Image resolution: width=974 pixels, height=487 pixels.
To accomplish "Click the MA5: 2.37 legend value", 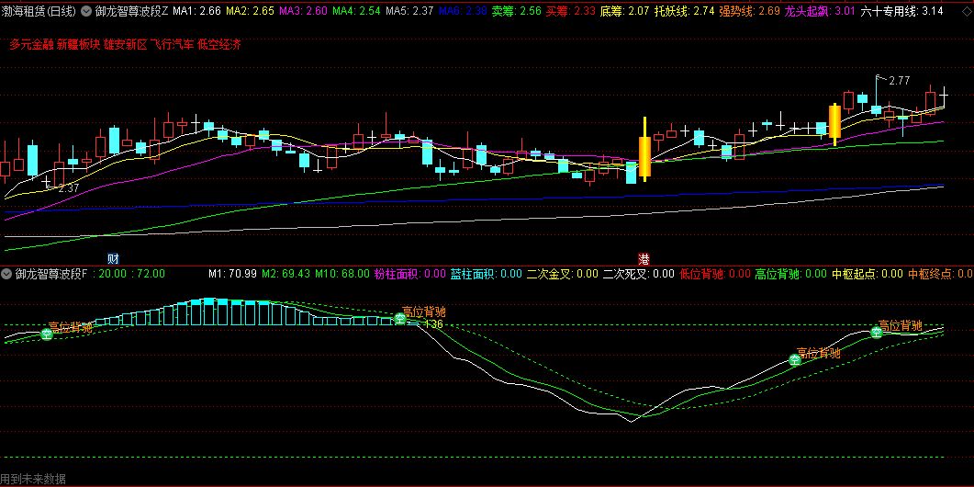I will coord(410,11).
